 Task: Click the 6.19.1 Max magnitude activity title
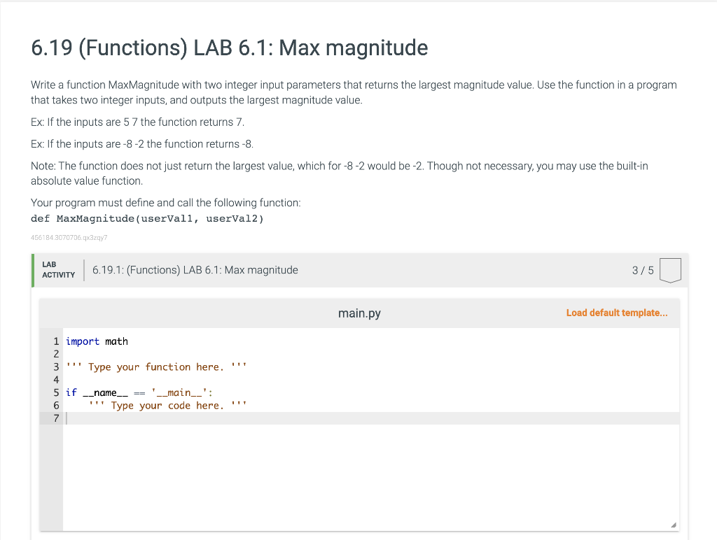195,270
